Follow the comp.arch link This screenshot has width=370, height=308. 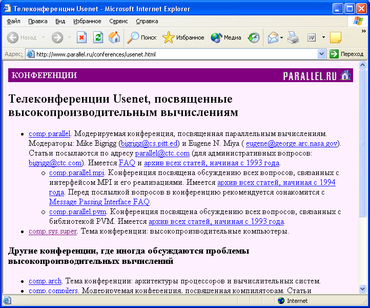click(x=45, y=281)
